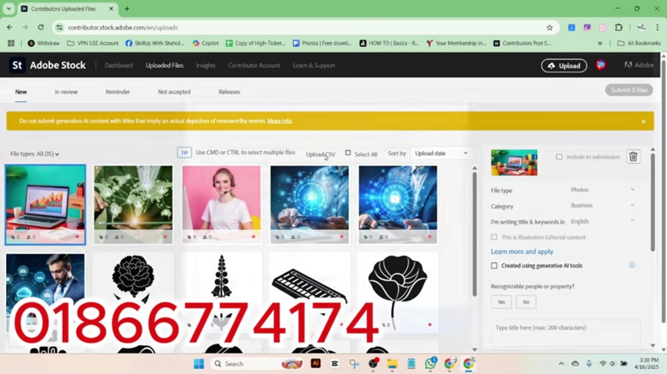Viewport: 667px width, 374px height.
Task: Open the Sort by Upload date dropdown
Action: tap(441, 153)
